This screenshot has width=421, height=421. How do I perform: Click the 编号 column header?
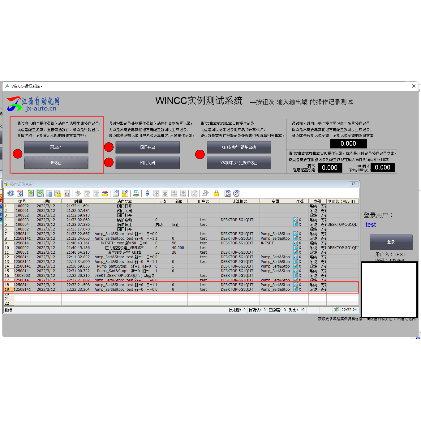point(22,201)
